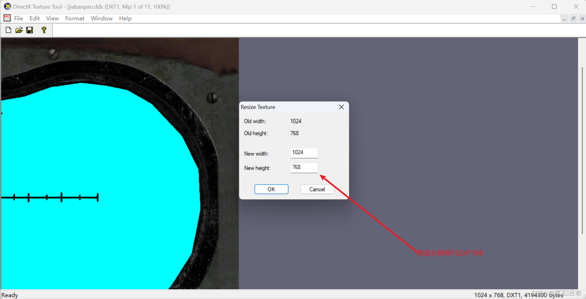
Task: Open the File menu
Action: [18, 18]
